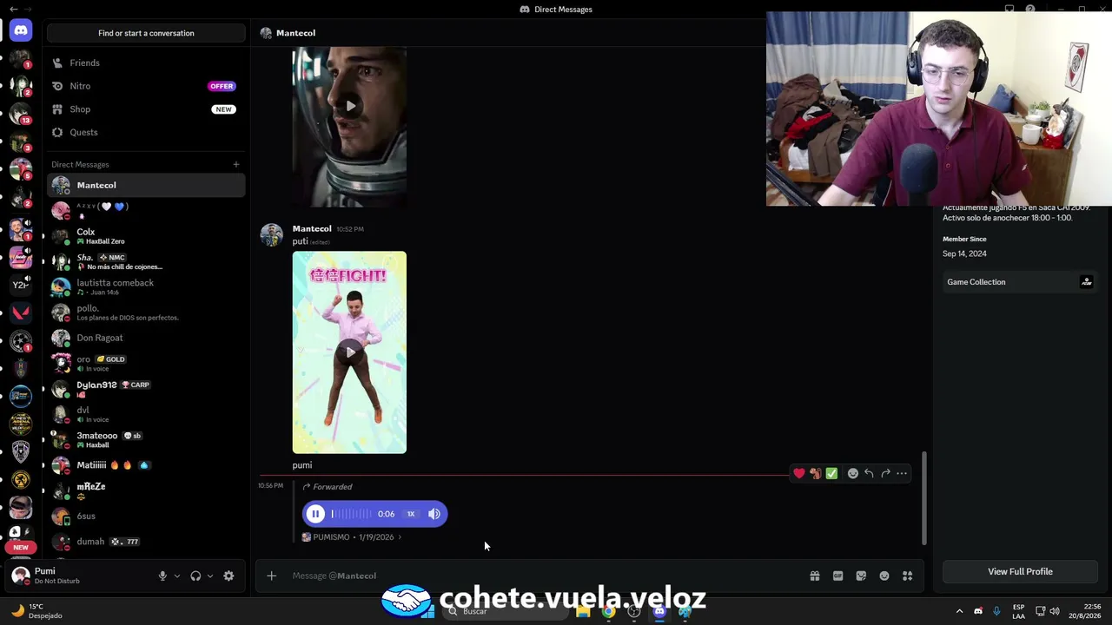Open the dumah direct message
The image size is (1112, 625).
[x=146, y=542]
